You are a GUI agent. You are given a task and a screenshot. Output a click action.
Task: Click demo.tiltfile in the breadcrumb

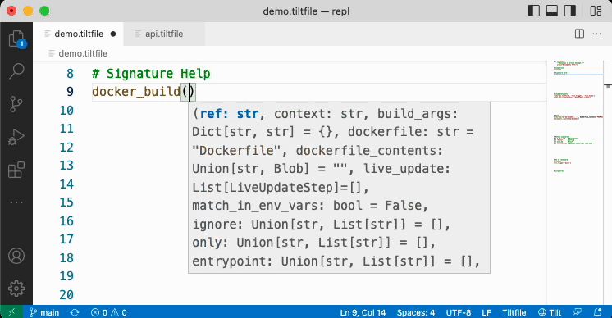[x=83, y=53]
